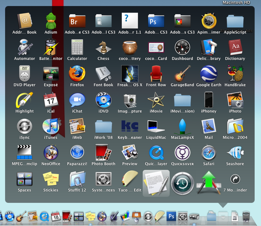Screen dimensions: 261x226
Task: Open the Photoshop CS3 folder in the grid
Action: click(156, 21)
